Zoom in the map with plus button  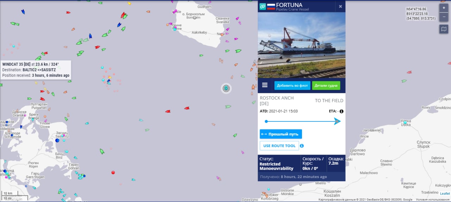(444, 8)
